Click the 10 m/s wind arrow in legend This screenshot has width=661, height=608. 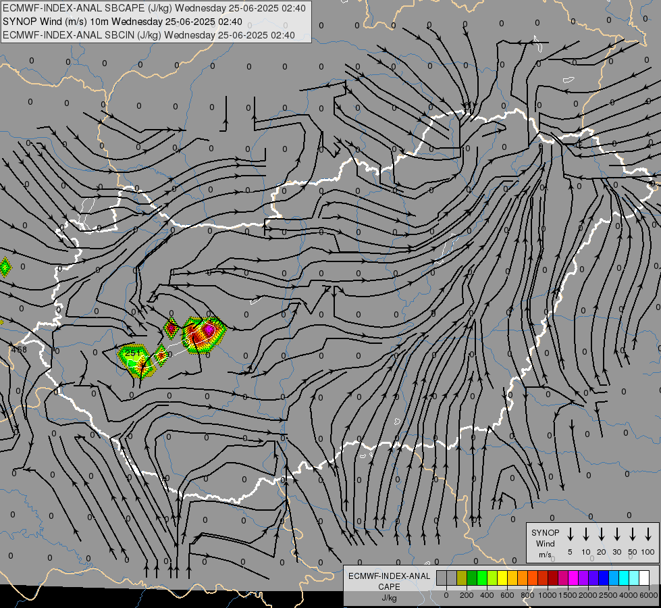click(x=586, y=534)
